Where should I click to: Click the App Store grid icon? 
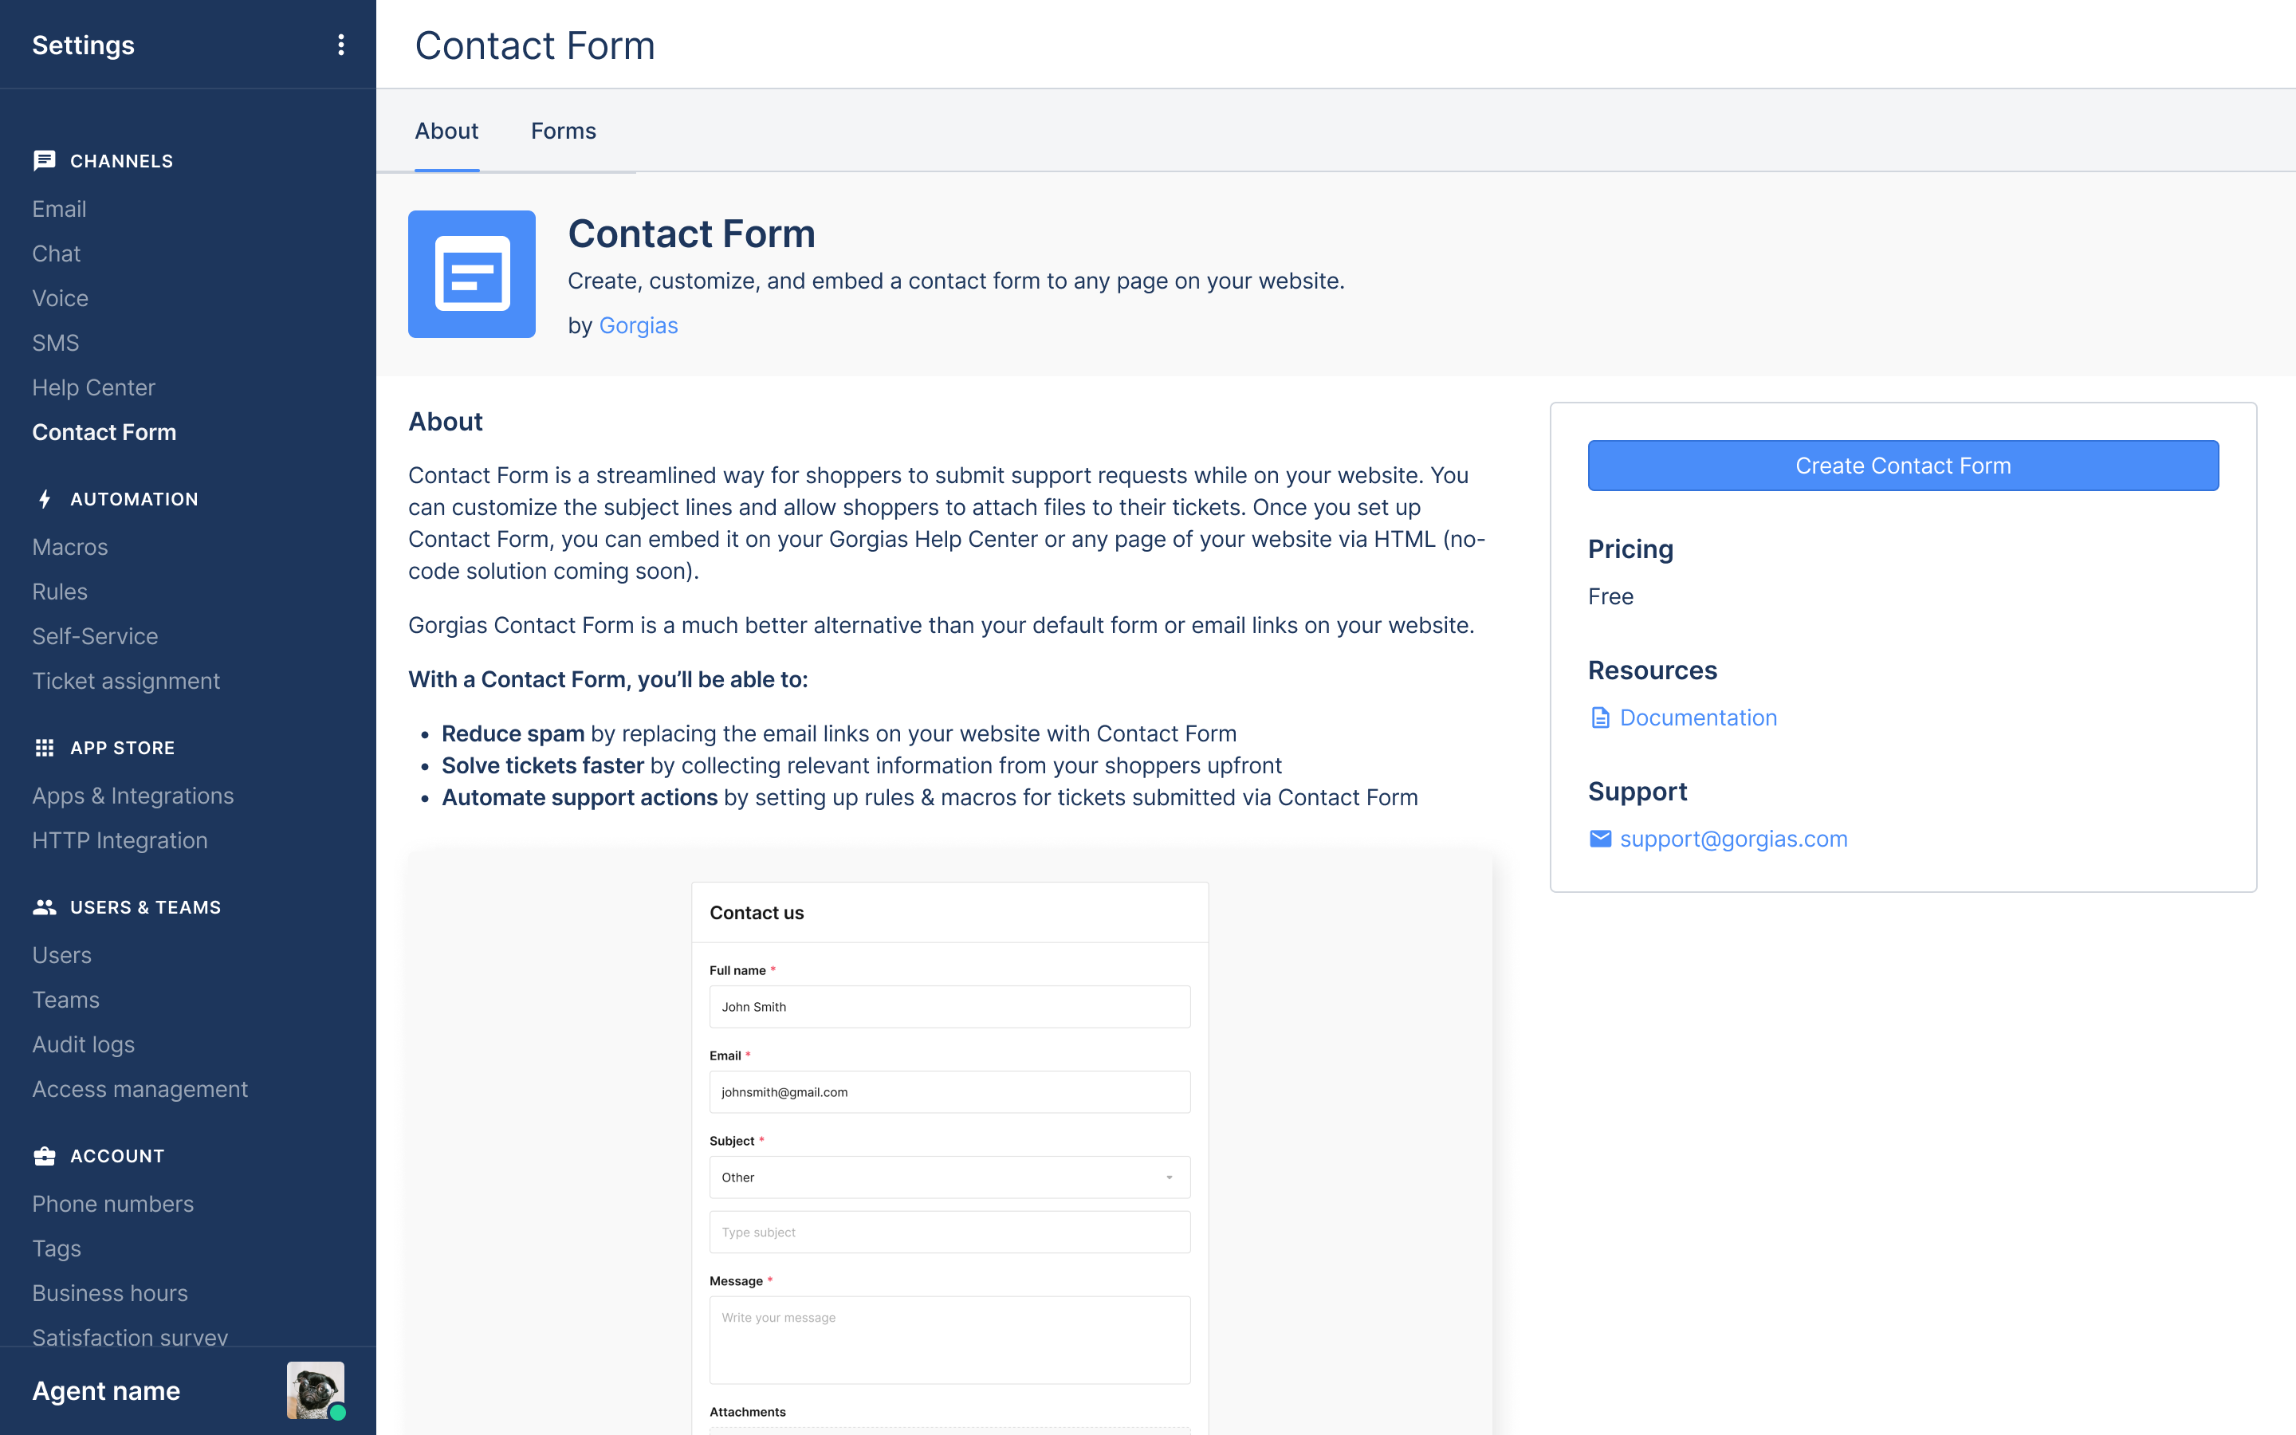(44, 748)
